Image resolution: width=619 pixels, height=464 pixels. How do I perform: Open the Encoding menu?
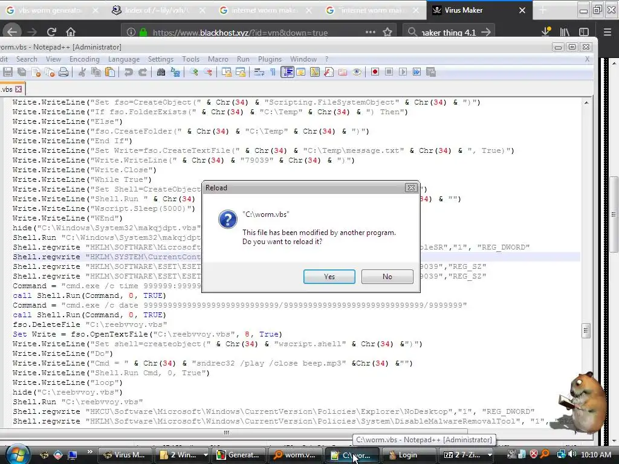(85, 59)
